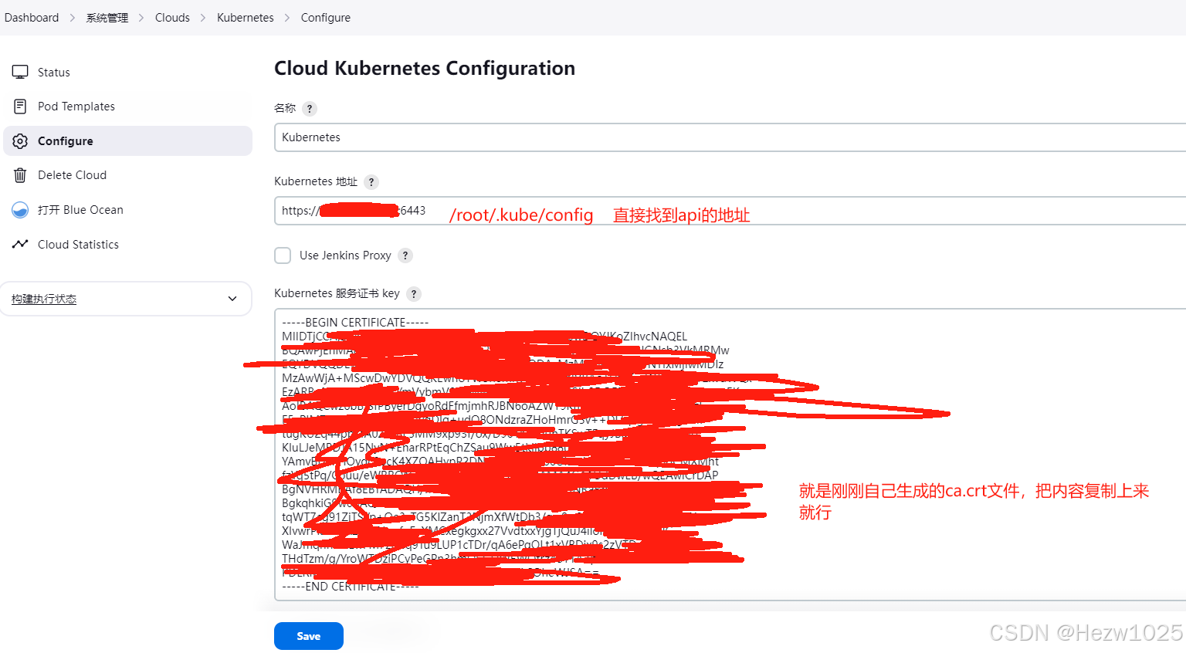Click the Kubernetes 服务证书 key label

pos(337,293)
